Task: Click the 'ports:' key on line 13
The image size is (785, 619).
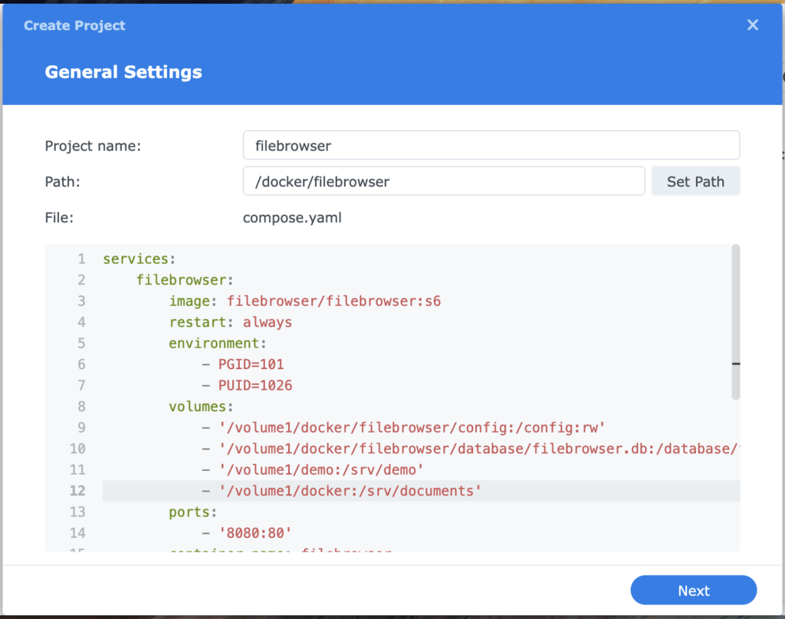Action: click(x=193, y=512)
